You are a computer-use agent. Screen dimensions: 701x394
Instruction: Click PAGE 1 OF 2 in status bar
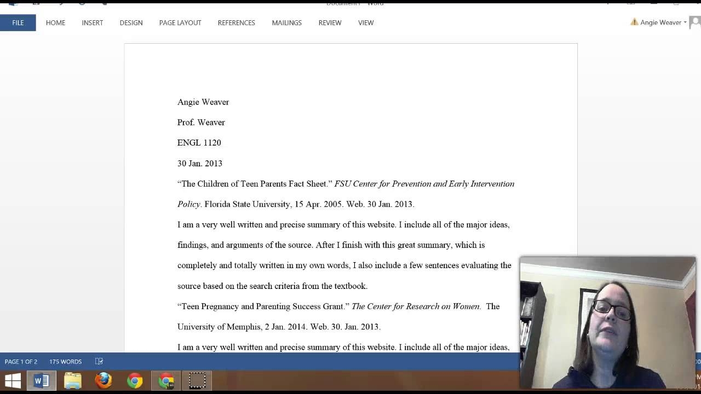click(x=21, y=361)
